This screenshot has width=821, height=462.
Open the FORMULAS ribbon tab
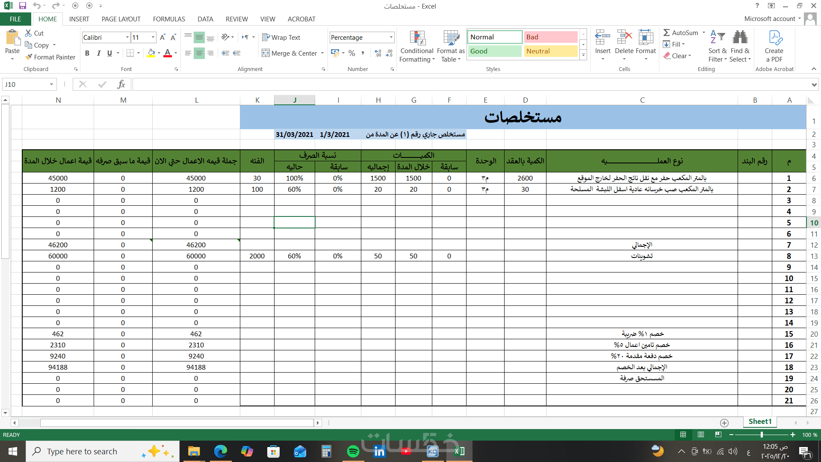tap(169, 19)
